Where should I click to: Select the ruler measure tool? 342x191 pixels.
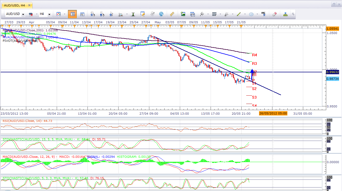coord(172,14)
